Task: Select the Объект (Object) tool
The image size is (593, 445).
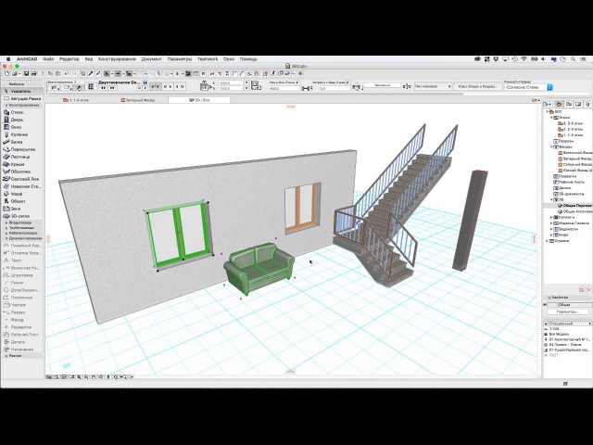Action: coord(22,201)
